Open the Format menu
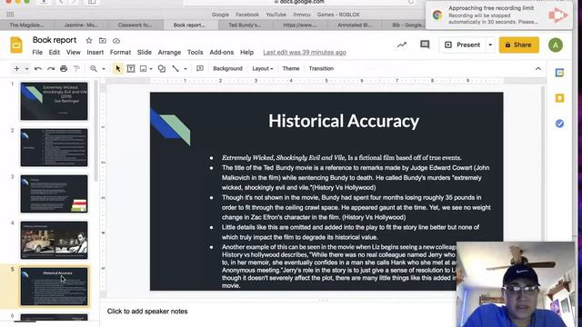This screenshot has height=327, width=582. pyautogui.click(x=120, y=53)
